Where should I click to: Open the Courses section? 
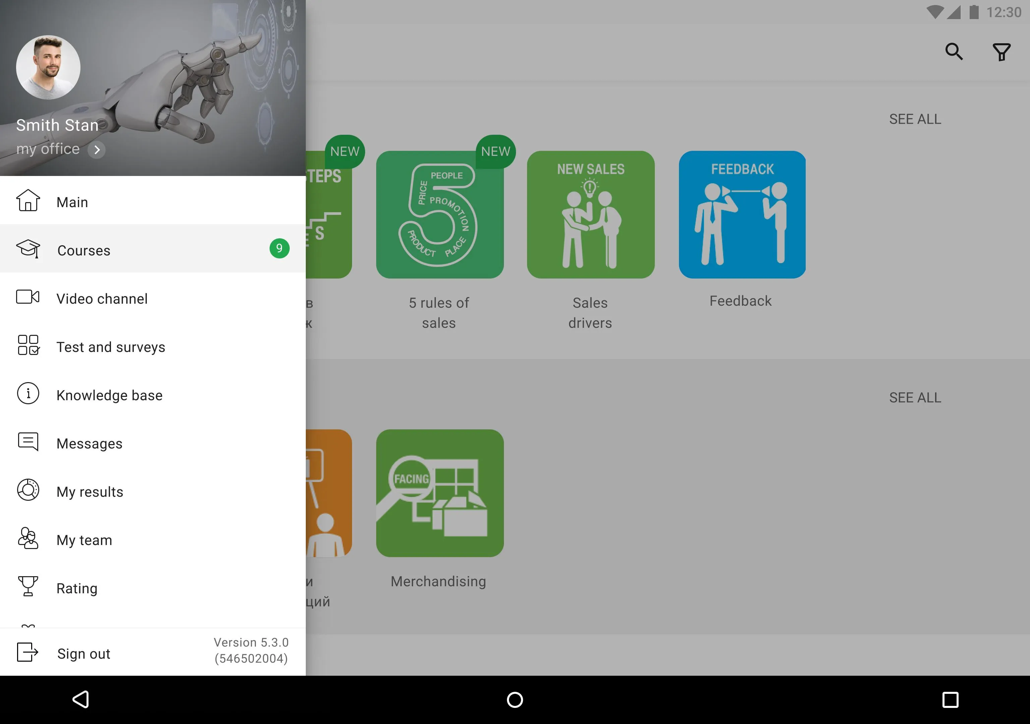[x=153, y=251]
